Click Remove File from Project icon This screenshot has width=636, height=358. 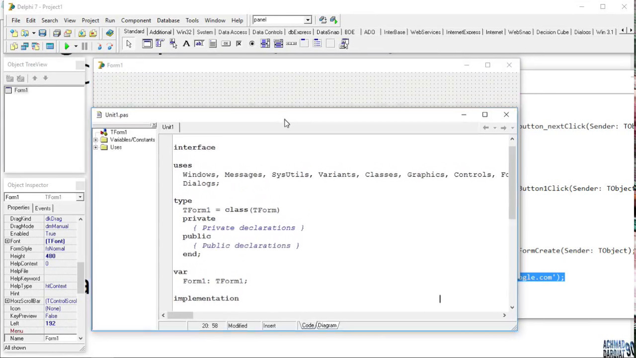(93, 33)
